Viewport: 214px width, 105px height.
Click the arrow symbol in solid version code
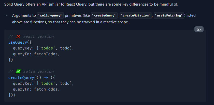point(46,77)
